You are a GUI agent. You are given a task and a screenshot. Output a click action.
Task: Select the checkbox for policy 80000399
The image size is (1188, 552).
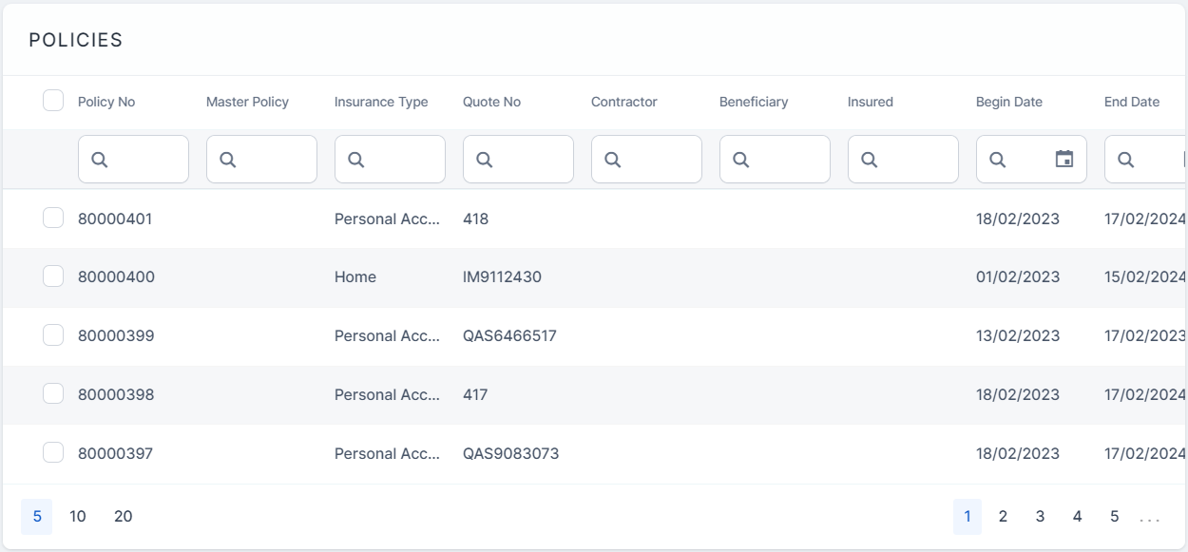point(53,335)
